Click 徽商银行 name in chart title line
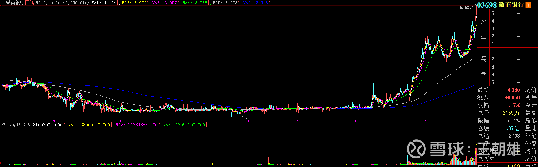This screenshot has height=167, width=538. (15, 3)
